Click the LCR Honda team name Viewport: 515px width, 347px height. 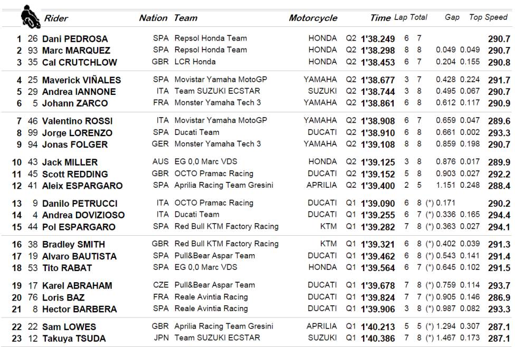pyautogui.click(x=195, y=62)
